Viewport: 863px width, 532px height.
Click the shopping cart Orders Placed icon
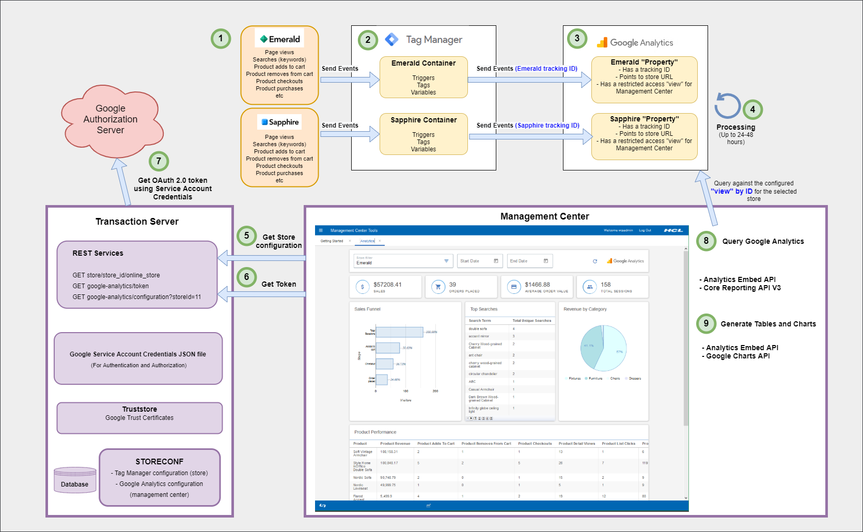(x=438, y=287)
